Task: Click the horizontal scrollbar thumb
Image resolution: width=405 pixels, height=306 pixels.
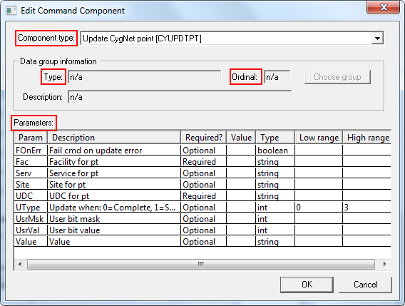Action: coord(201,264)
